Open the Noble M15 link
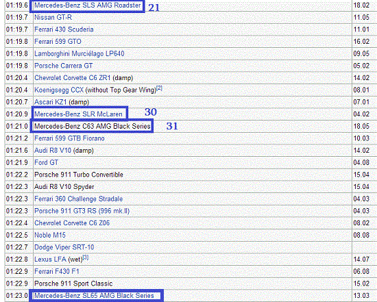This screenshot has width=377, height=302. [x=50, y=235]
